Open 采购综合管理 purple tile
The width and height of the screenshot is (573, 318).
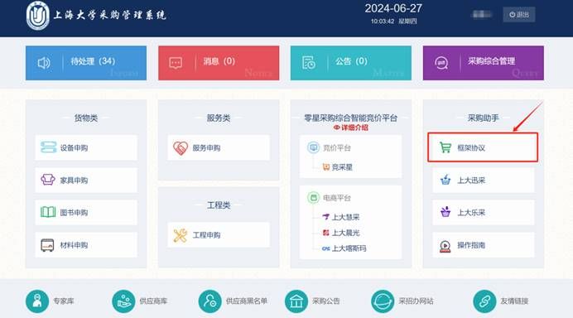tap(483, 63)
